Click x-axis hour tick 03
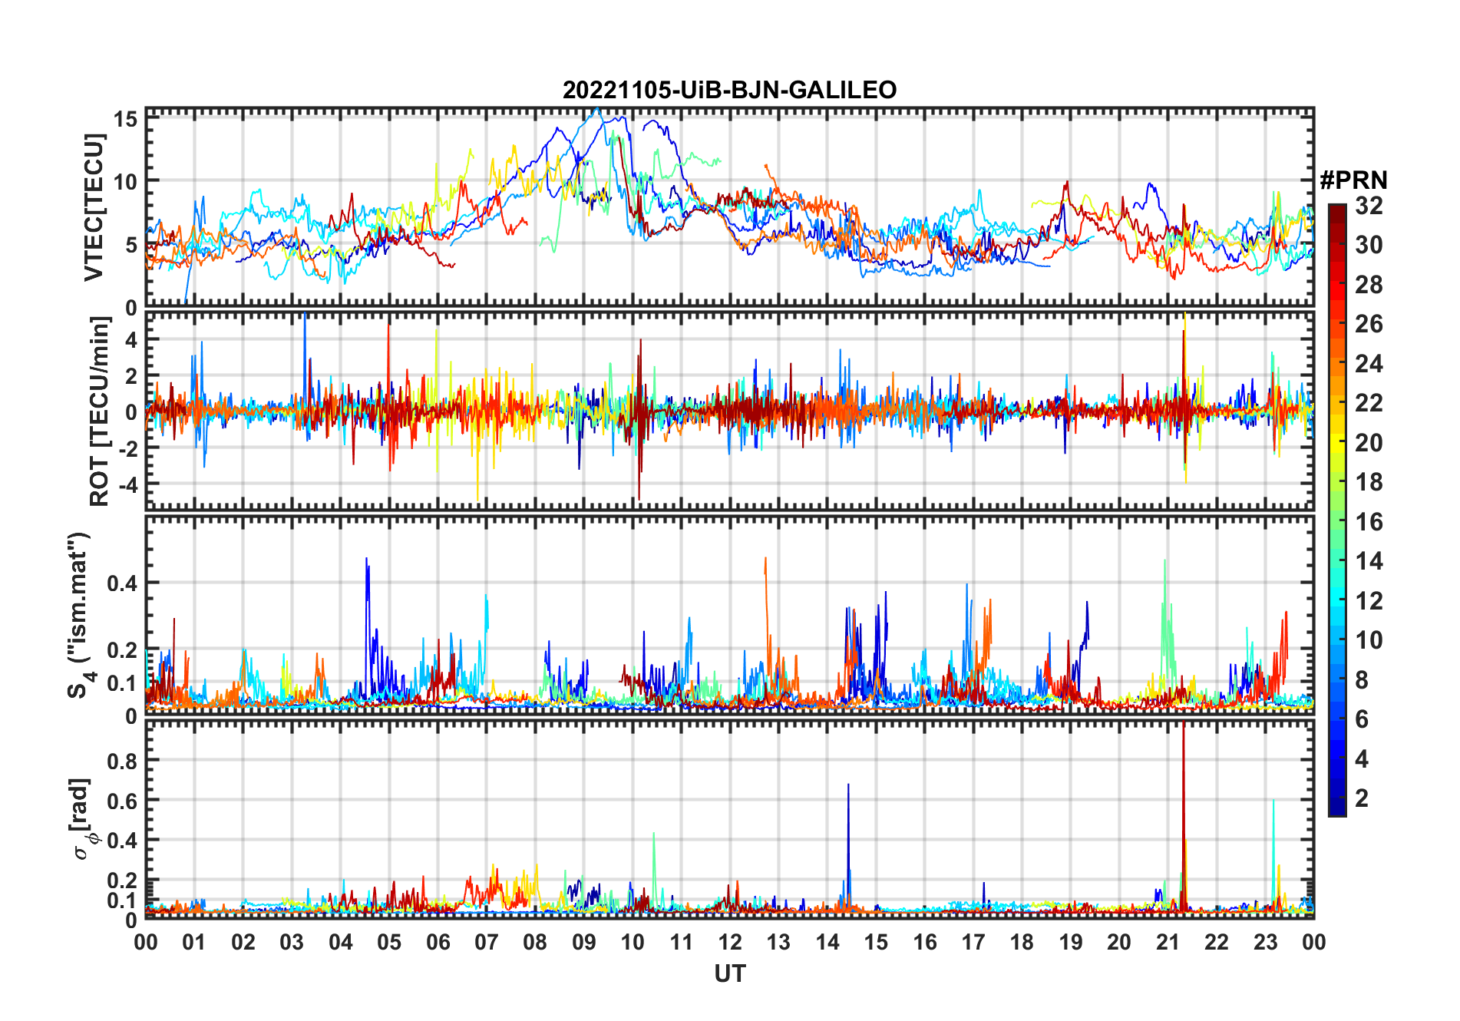 292,942
